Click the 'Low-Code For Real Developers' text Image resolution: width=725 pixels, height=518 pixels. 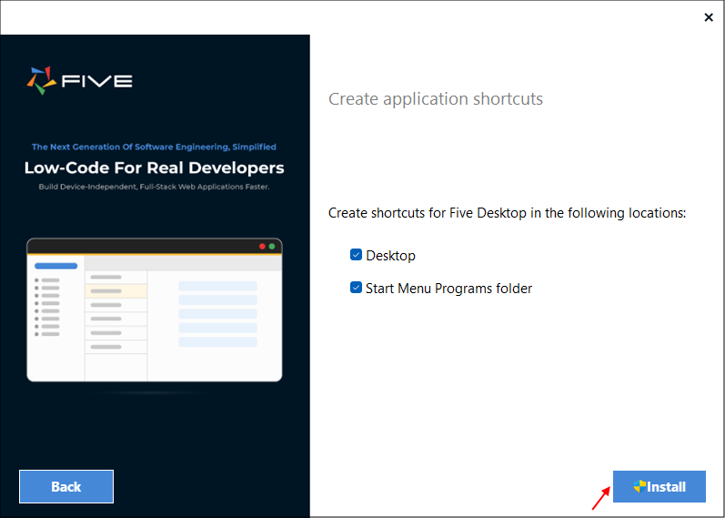coord(154,168)
